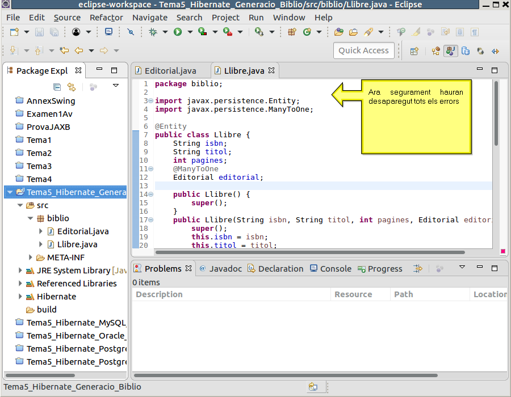Click the New Java Package icon
The height and width of the screenshot is (397, 511).
point(292,32)
